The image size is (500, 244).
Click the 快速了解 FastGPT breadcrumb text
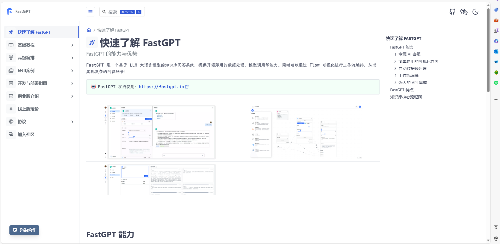pos(113,30)
